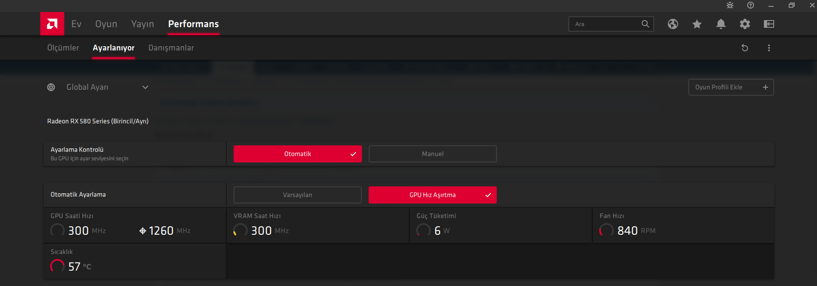The width and height of the screenshot is (817, 286).
Task: Select GPU Hız Aşırtma option
Action: (433, 195)
